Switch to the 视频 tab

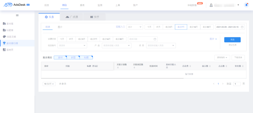48,27
